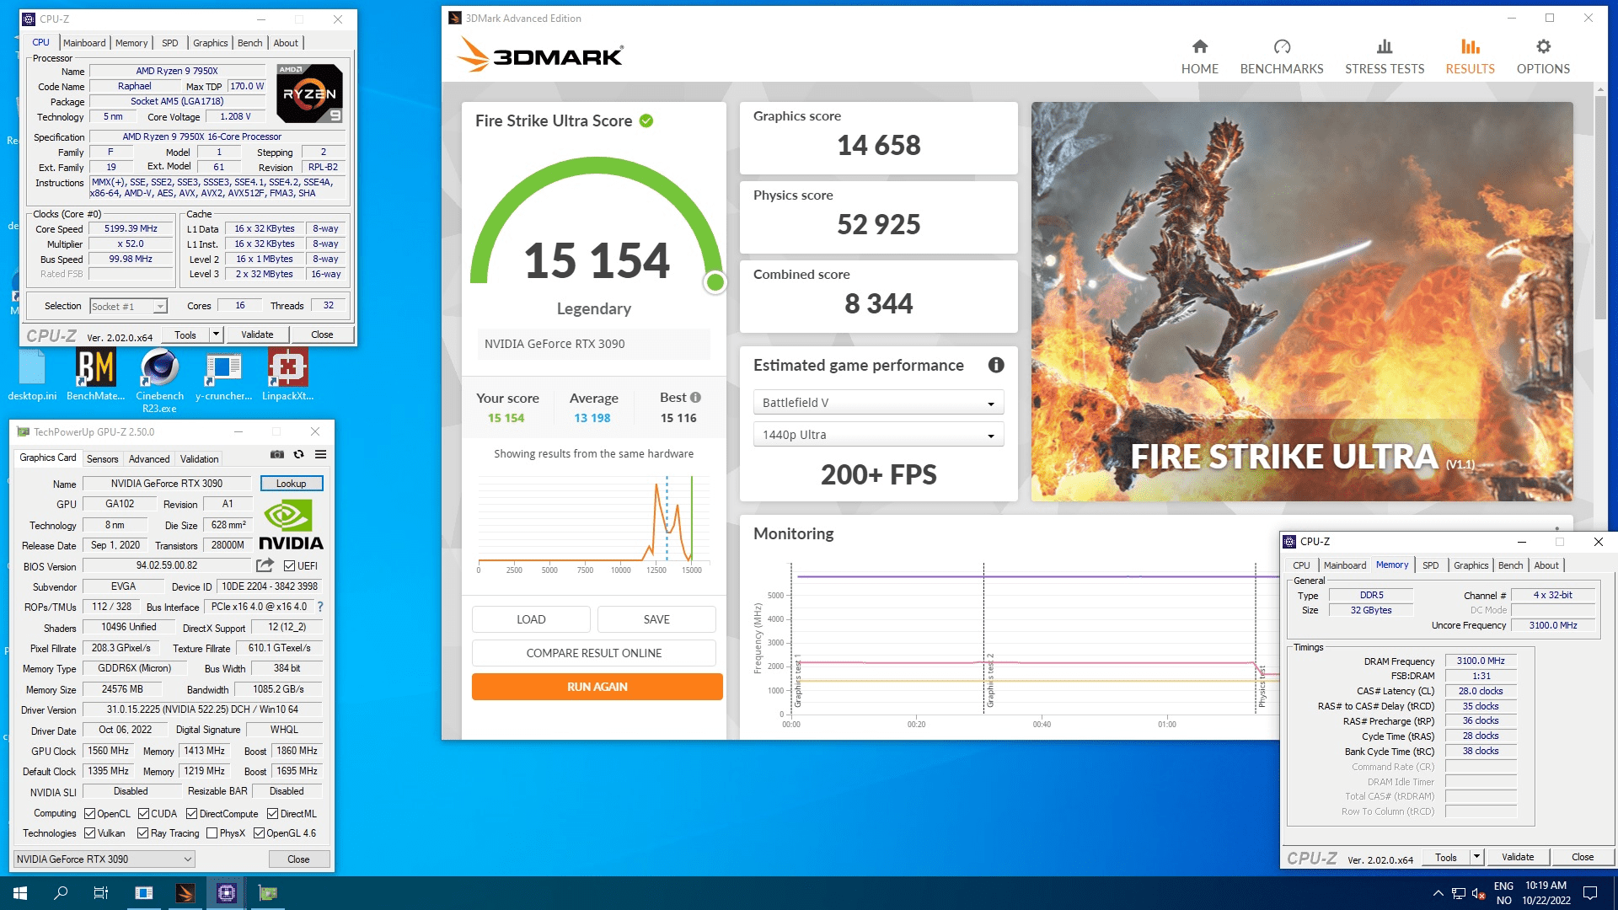Viewport: 1618px width, 910px height.
Task: Refresh GPU-Z data with the refresh icon
Action: pyautogui.click(x=298, y=454)
